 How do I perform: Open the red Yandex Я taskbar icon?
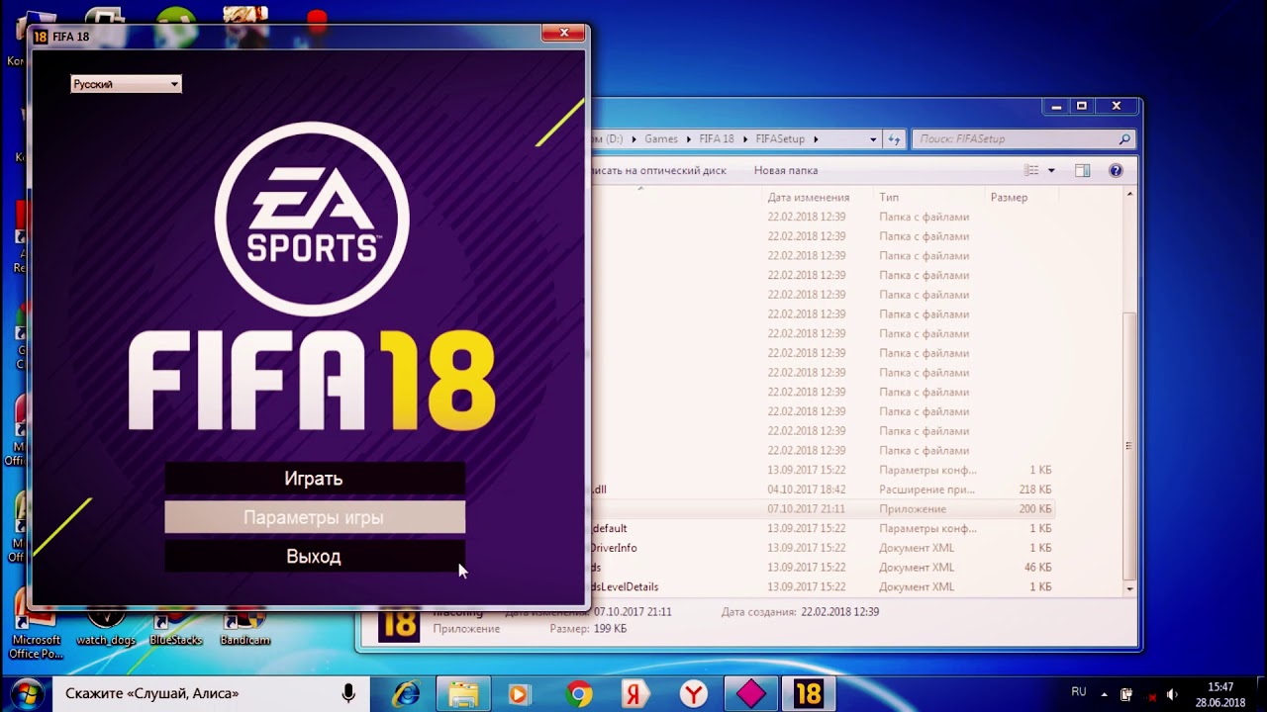pos(636,694)
